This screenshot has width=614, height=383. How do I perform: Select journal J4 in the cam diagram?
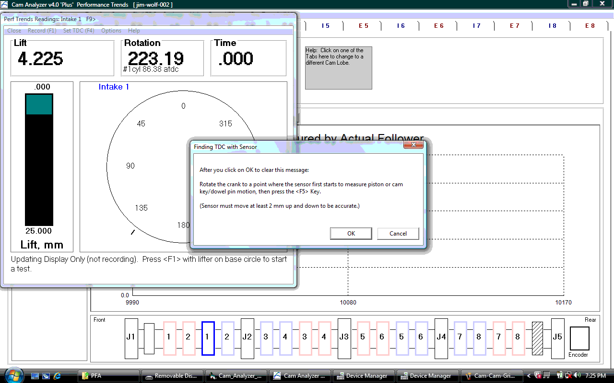click(x=441, y=338)
